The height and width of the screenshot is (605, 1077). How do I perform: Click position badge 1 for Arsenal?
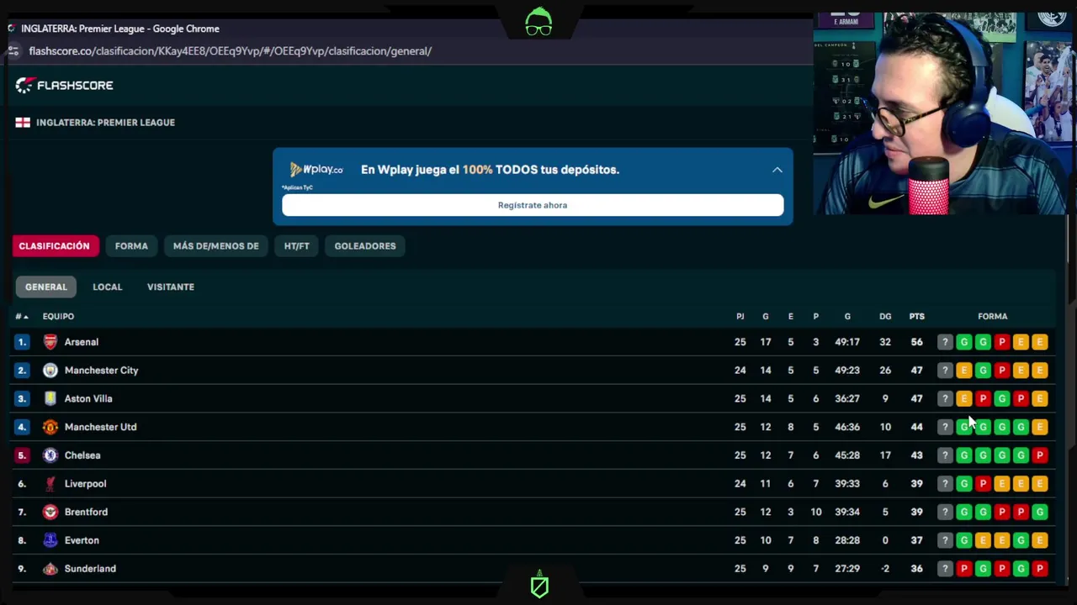point(22,342)
